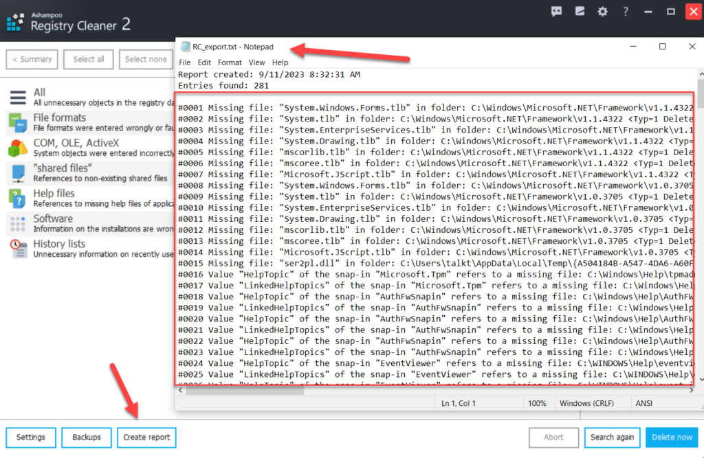
Task: Select the Software category icon
Action: point(17,223)
